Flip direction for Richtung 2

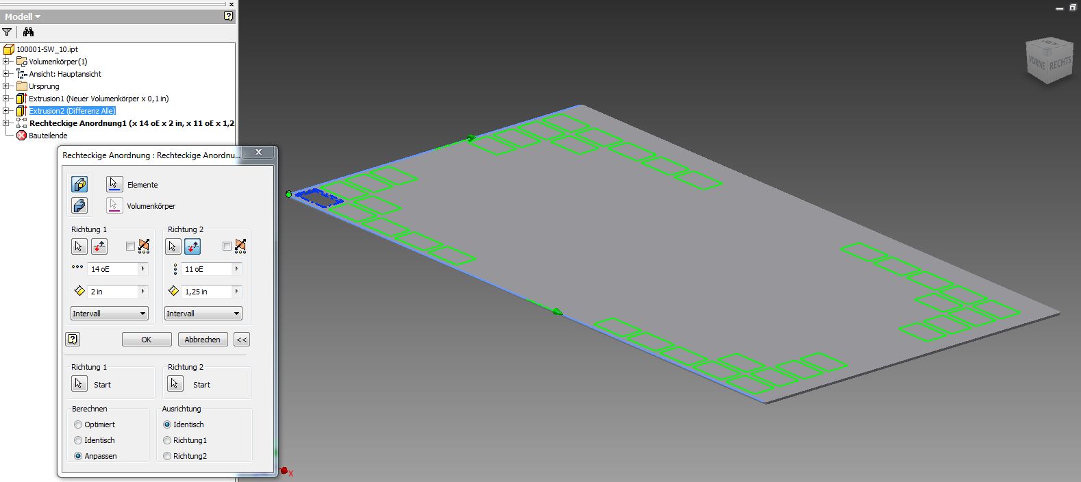[x=192, y=246]
